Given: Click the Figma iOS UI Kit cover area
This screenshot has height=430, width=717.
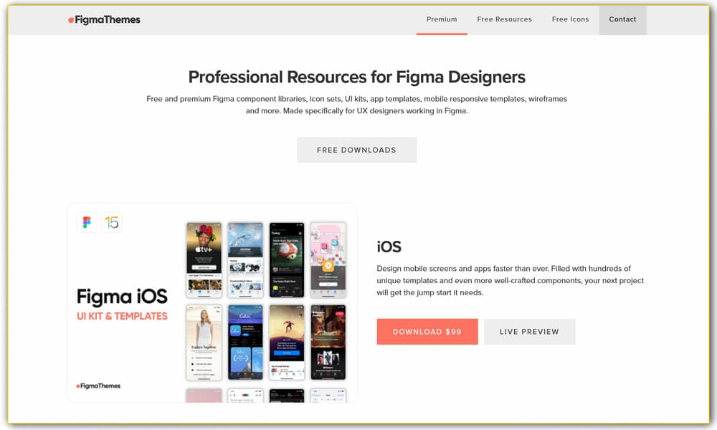Looking at the screenshot, I should [123, 301].
